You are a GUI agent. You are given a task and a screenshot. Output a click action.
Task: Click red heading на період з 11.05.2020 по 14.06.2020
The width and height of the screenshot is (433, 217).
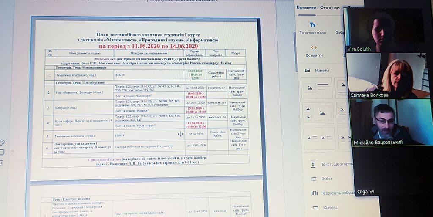click(148, 46)
